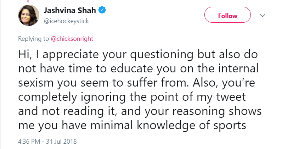Click the word "reasoning" in the tweet

point(198,111)
